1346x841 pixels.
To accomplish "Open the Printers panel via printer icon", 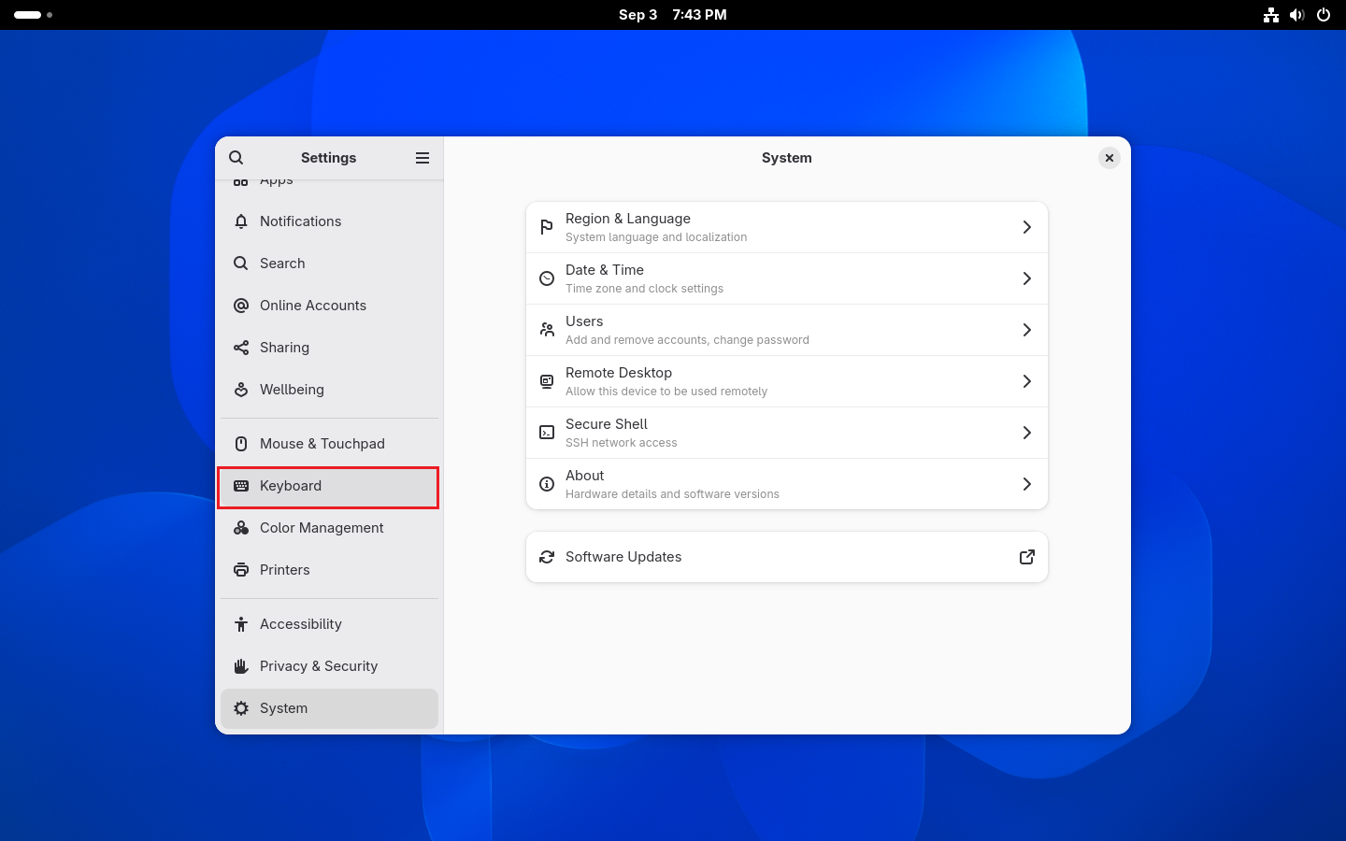I will click(x=241, y=570).
